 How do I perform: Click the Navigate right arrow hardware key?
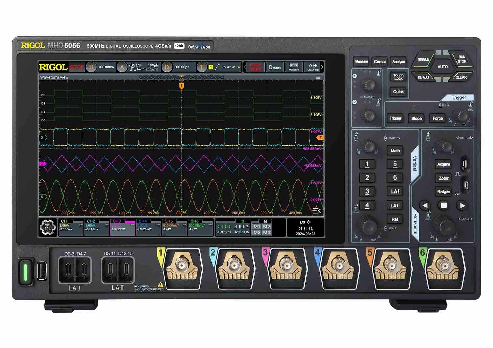tap(462, 206)
